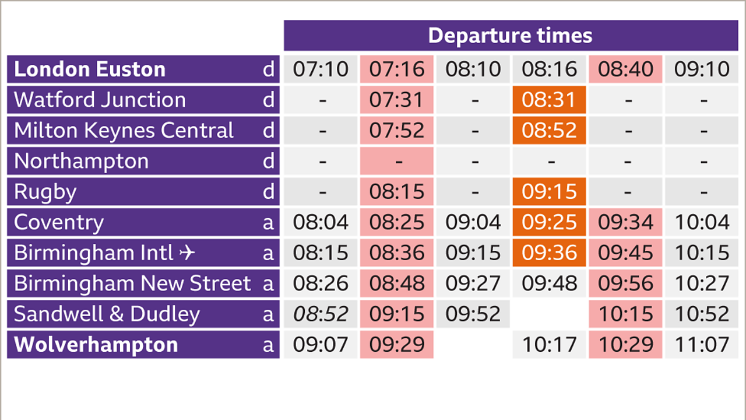
Task: Select the 09:10 London Euston departure time
Action: click(702, 69)
